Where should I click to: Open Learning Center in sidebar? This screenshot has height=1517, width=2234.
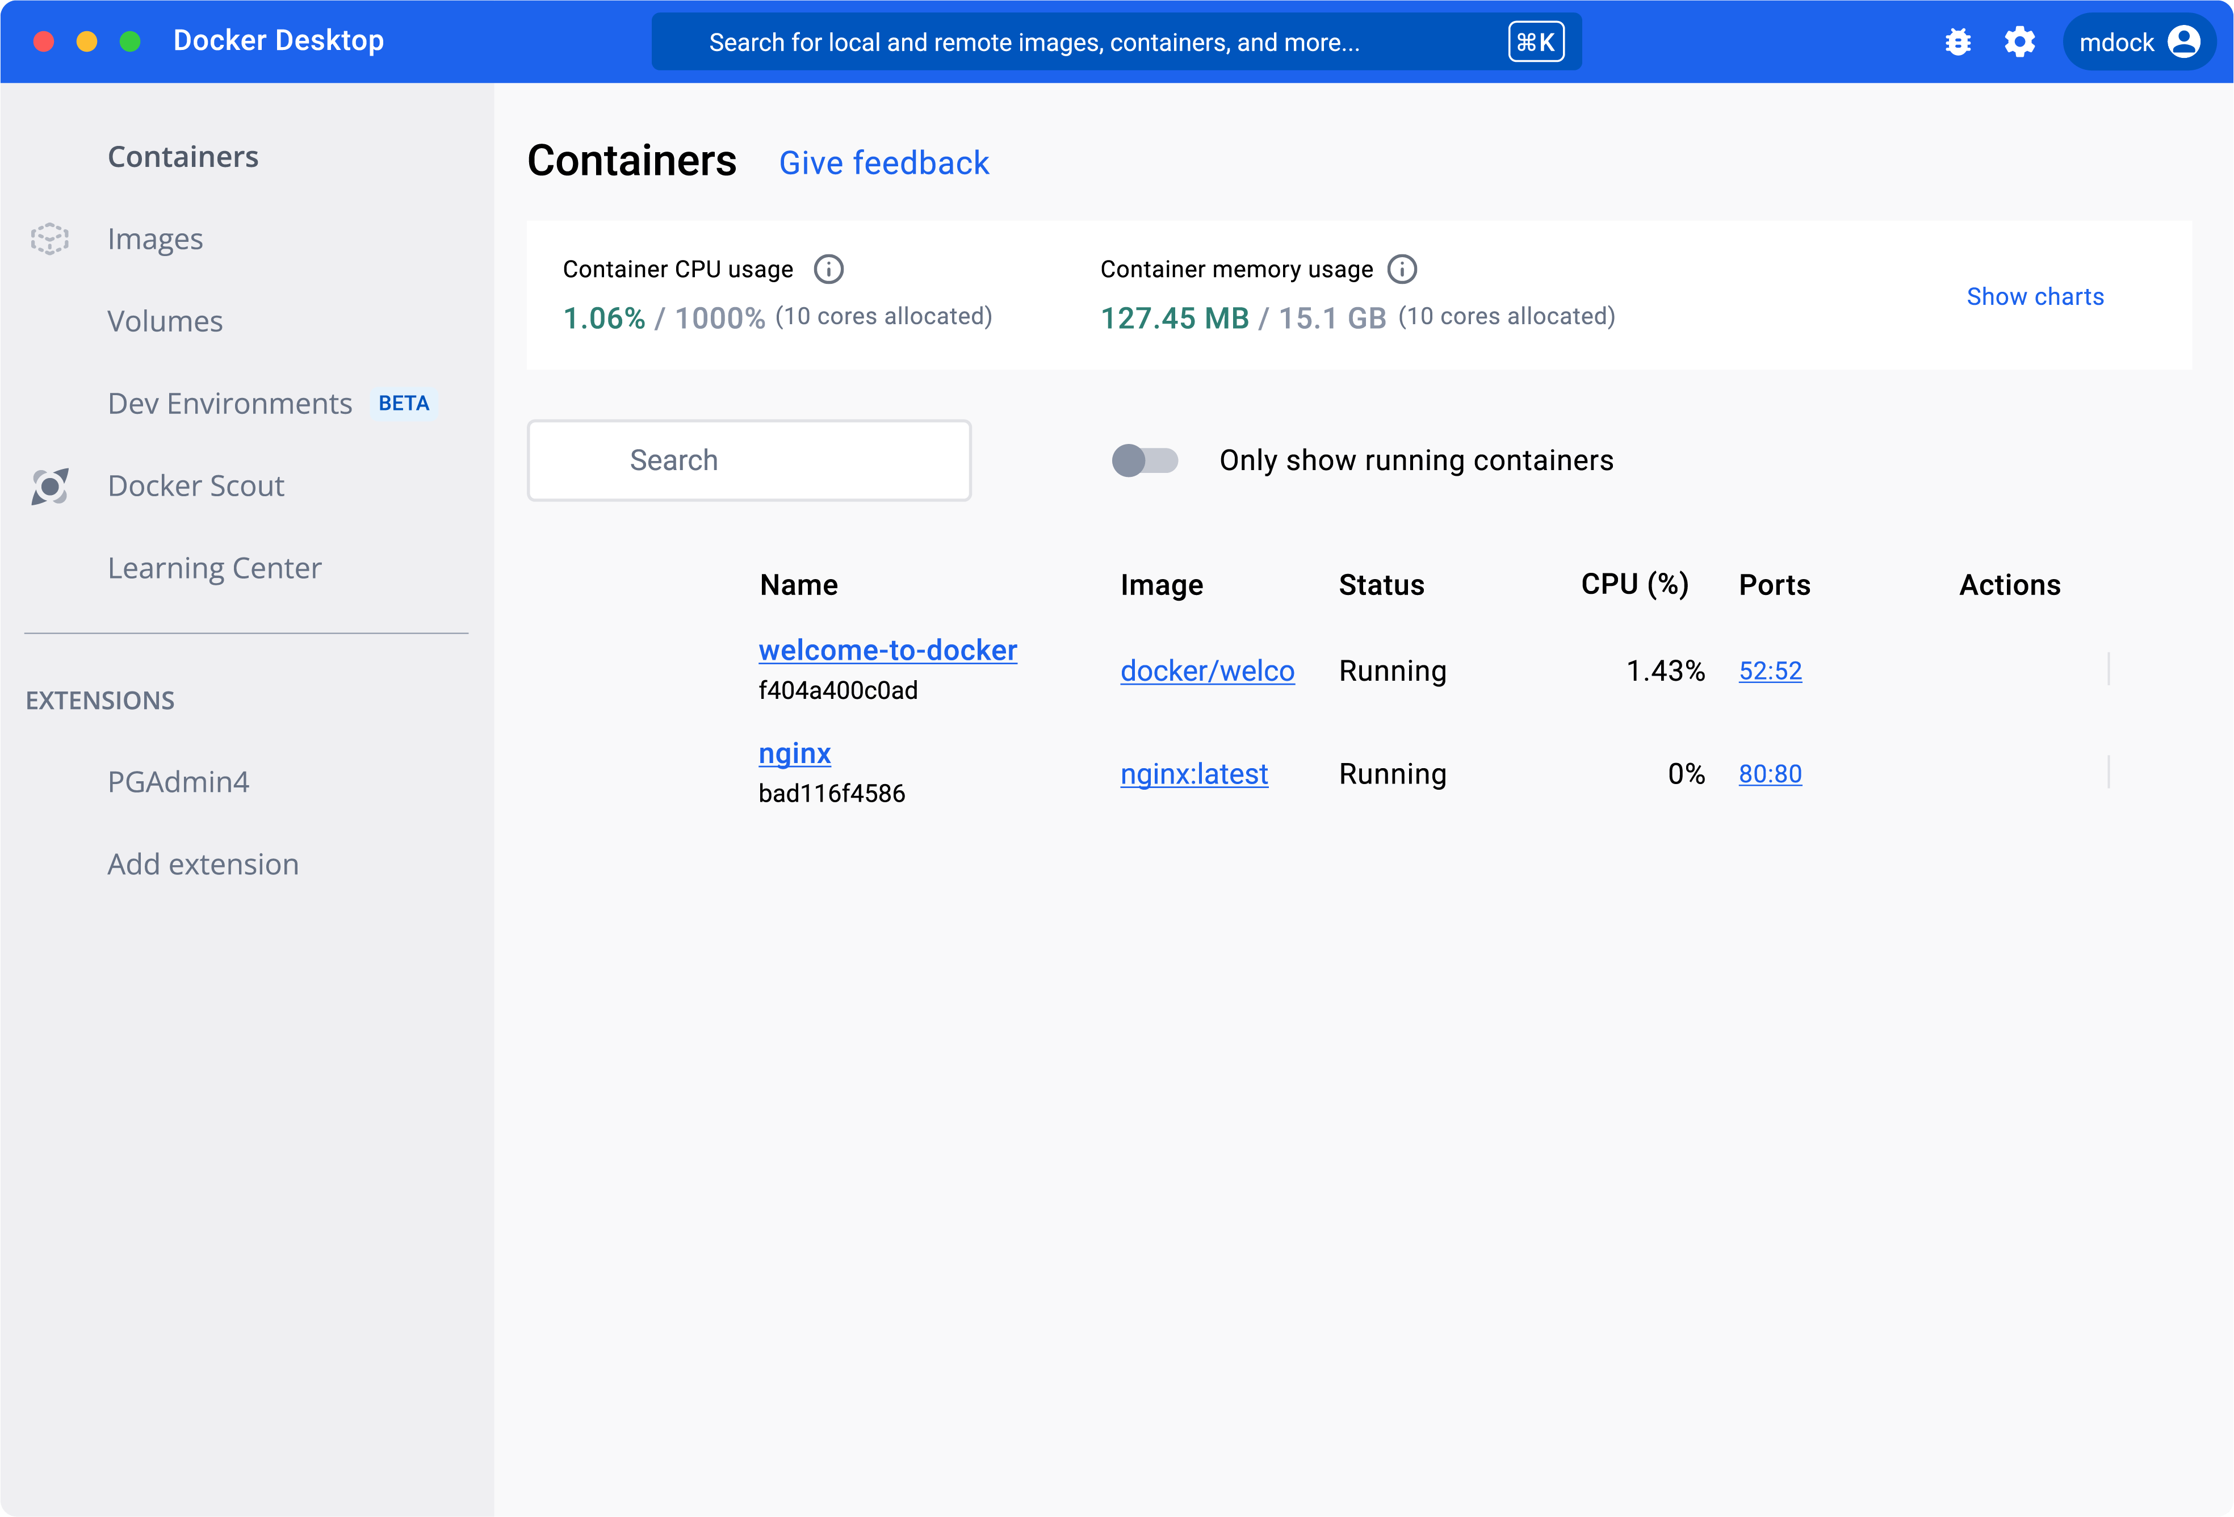click(x=215, y=568)
